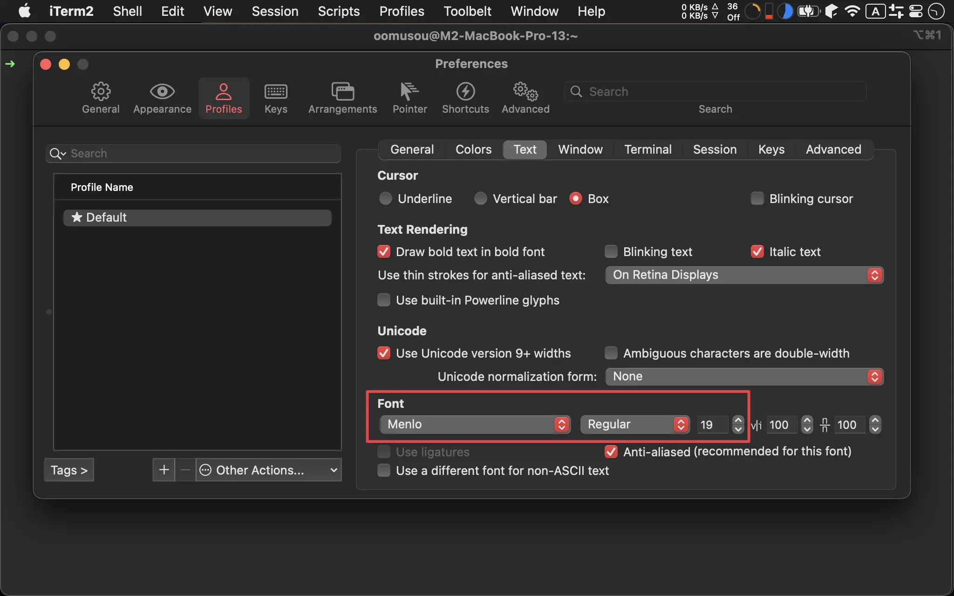Click the clock icon in menu bar
Screen dimensions: 954x596
click(936, 11)
